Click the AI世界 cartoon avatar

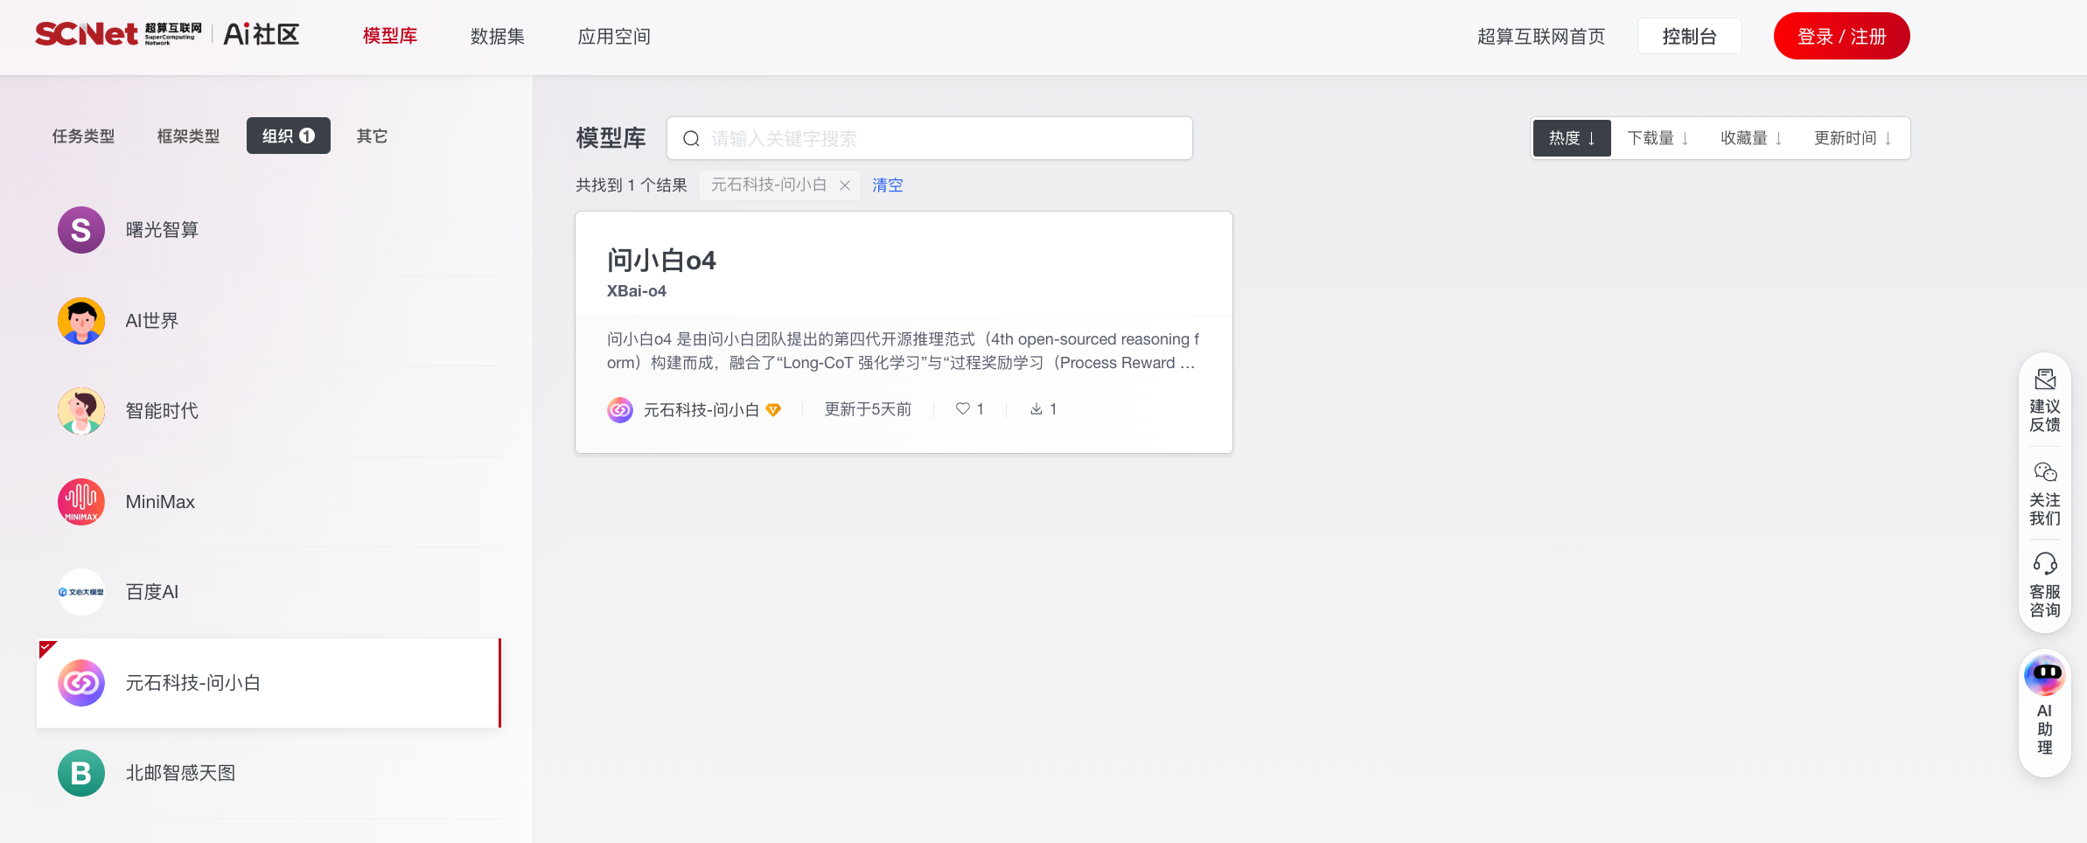[81, 321]
